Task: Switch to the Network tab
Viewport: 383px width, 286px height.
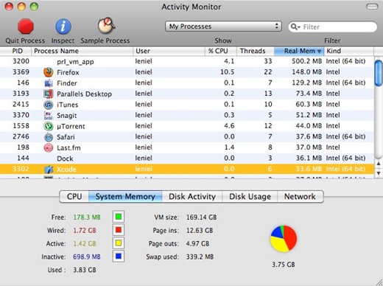Action: [300, 197]
